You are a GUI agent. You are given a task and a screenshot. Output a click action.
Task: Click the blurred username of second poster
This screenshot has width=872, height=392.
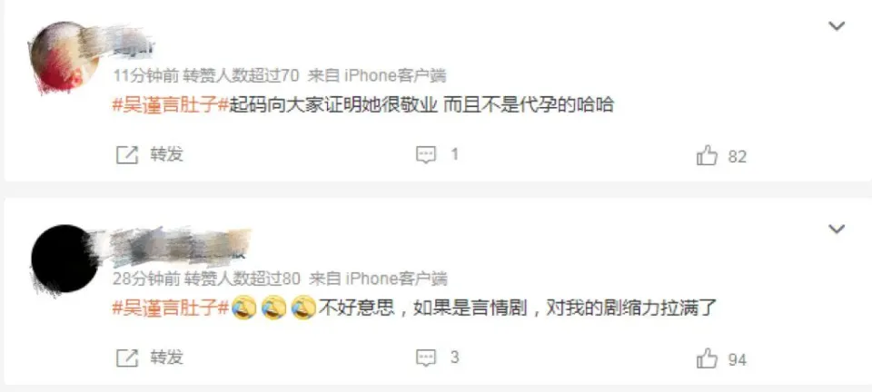(x=178, y=244)
